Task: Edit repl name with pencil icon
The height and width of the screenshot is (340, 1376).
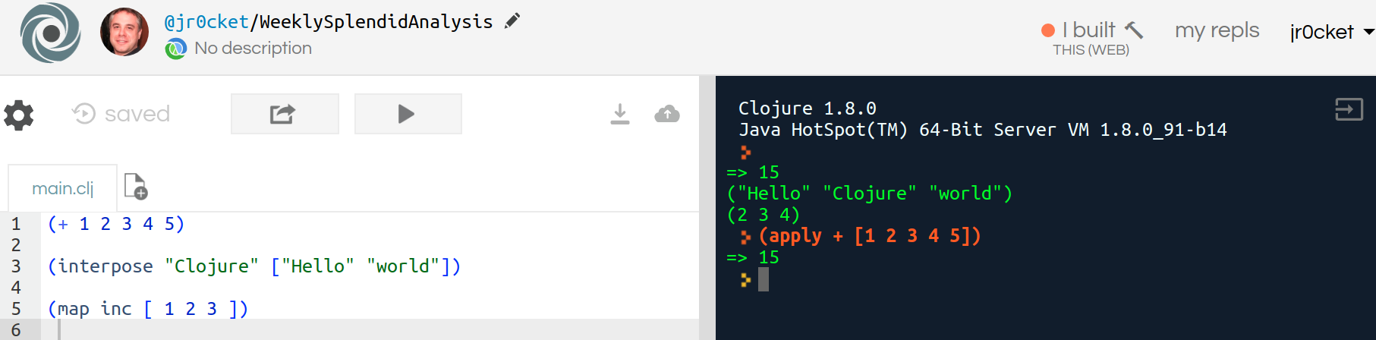Action: click(512, 21)
